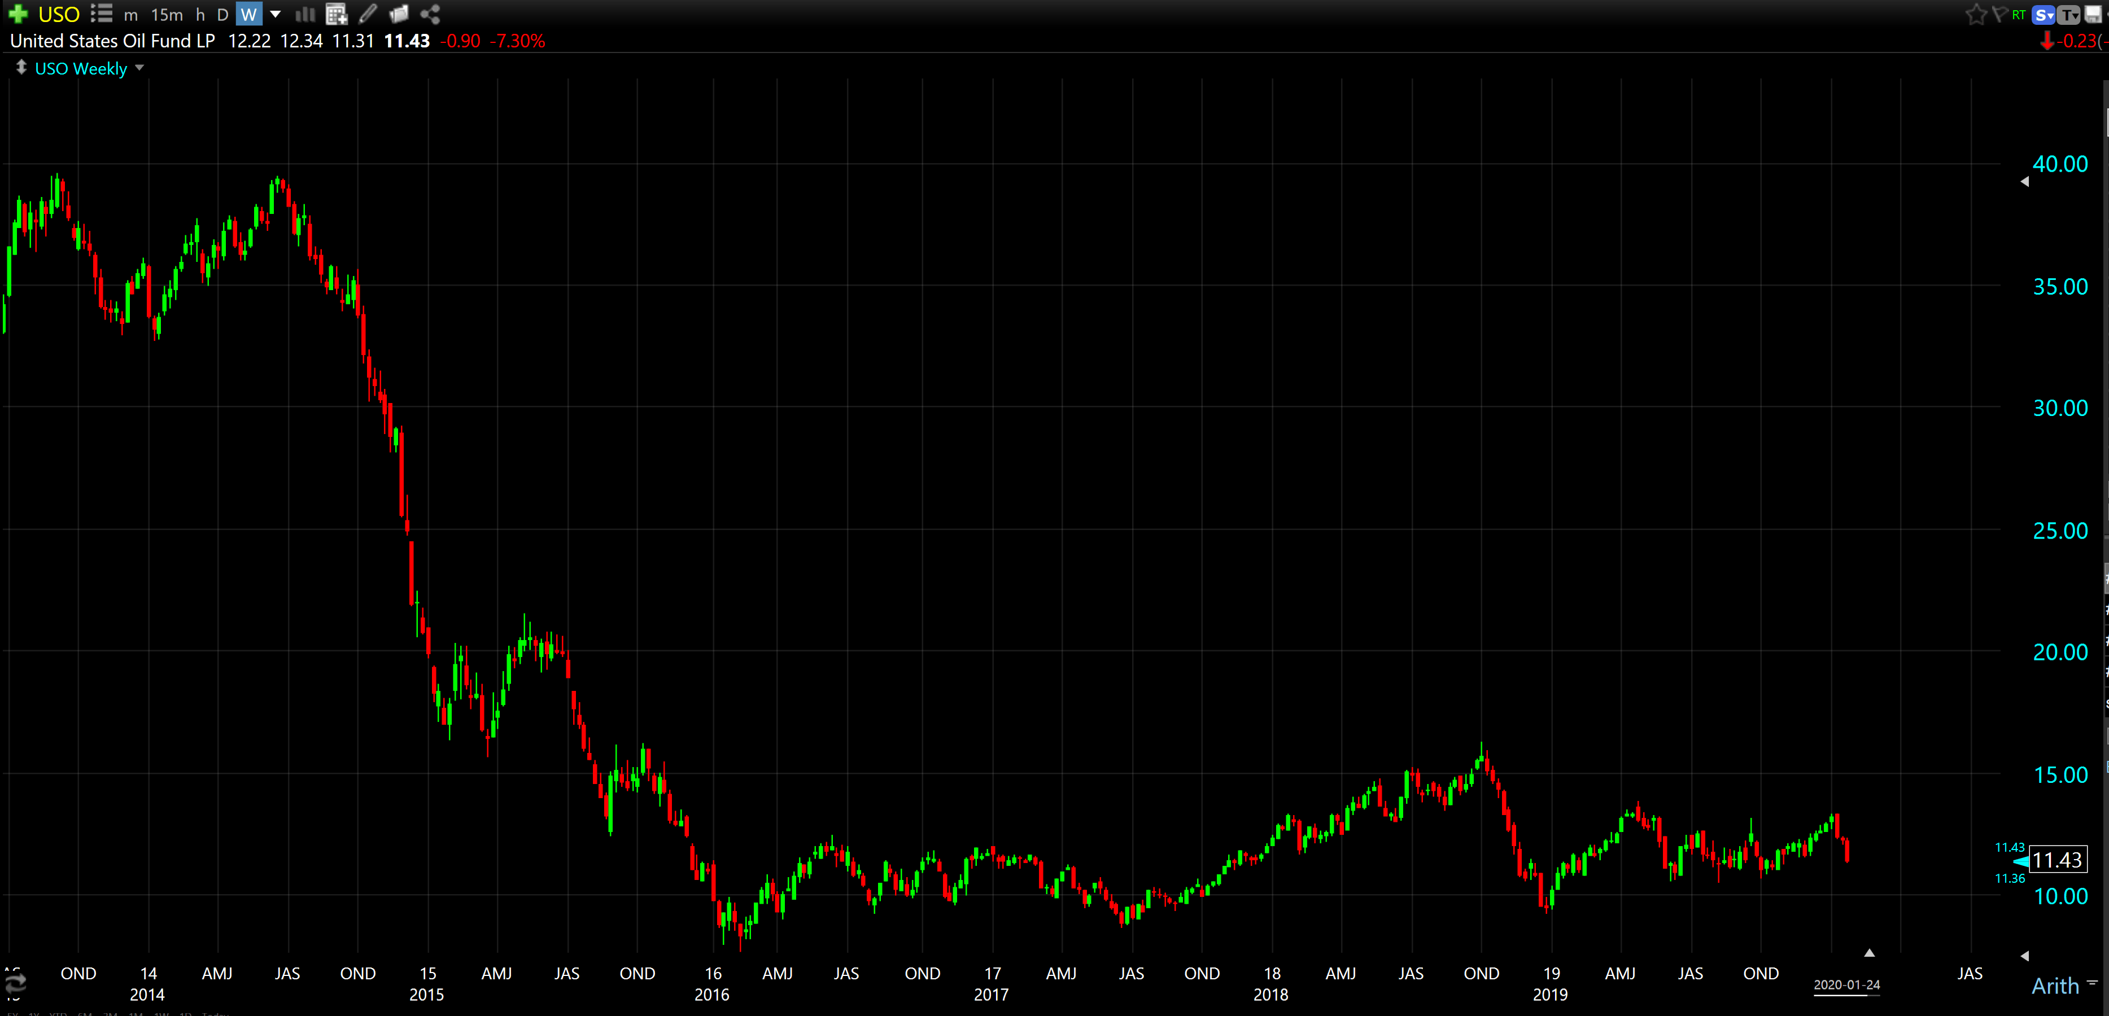Click the star favorite icon
The height and width of the screenshot is (1016, 2109).
tap(1976, 14)
